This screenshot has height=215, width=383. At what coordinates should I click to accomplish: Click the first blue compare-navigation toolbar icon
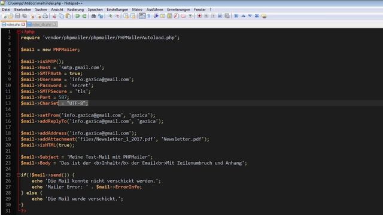point(236,16)
